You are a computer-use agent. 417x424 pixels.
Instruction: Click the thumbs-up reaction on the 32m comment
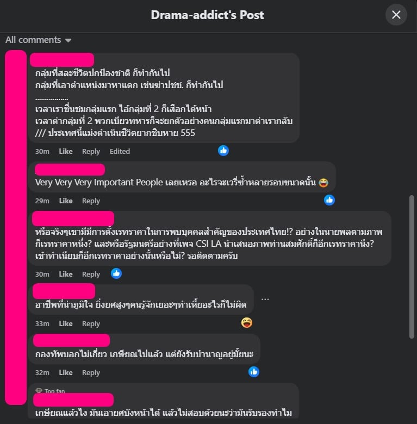coord(254,372)
